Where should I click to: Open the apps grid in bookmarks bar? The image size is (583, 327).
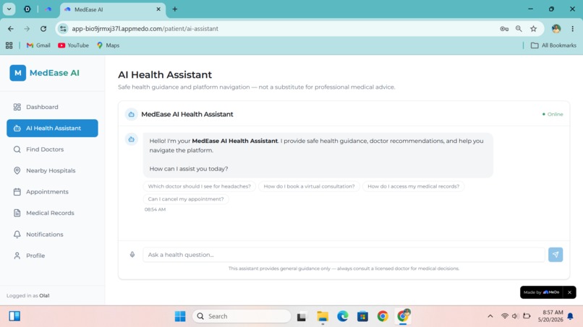9,45
